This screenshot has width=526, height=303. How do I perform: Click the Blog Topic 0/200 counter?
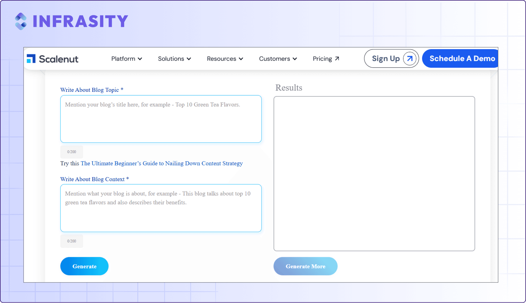[72, 152]
